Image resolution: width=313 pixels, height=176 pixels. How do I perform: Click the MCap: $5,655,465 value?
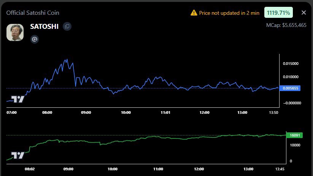pos(286,25)
